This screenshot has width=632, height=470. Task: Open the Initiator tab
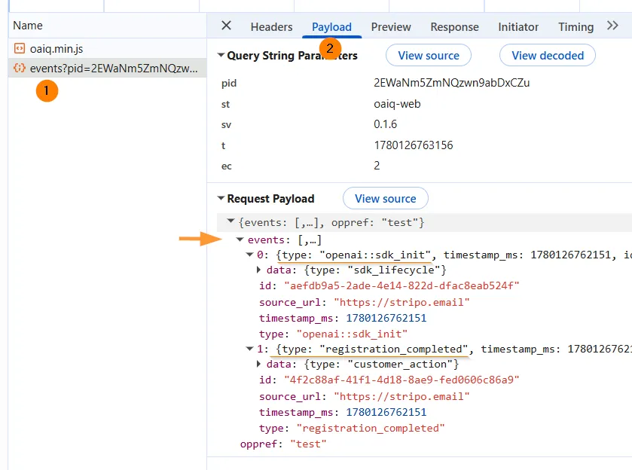point(518,27)
